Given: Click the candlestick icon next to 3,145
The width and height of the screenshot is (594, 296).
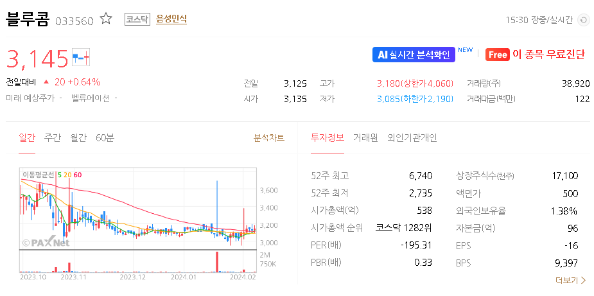Looking at the screenshot, I should point(81,58).
